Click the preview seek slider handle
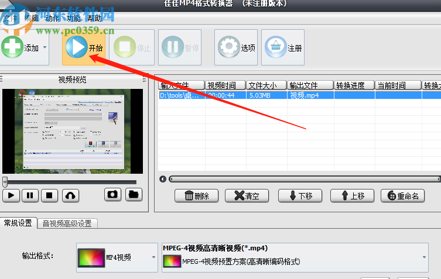 pos(5,182)
